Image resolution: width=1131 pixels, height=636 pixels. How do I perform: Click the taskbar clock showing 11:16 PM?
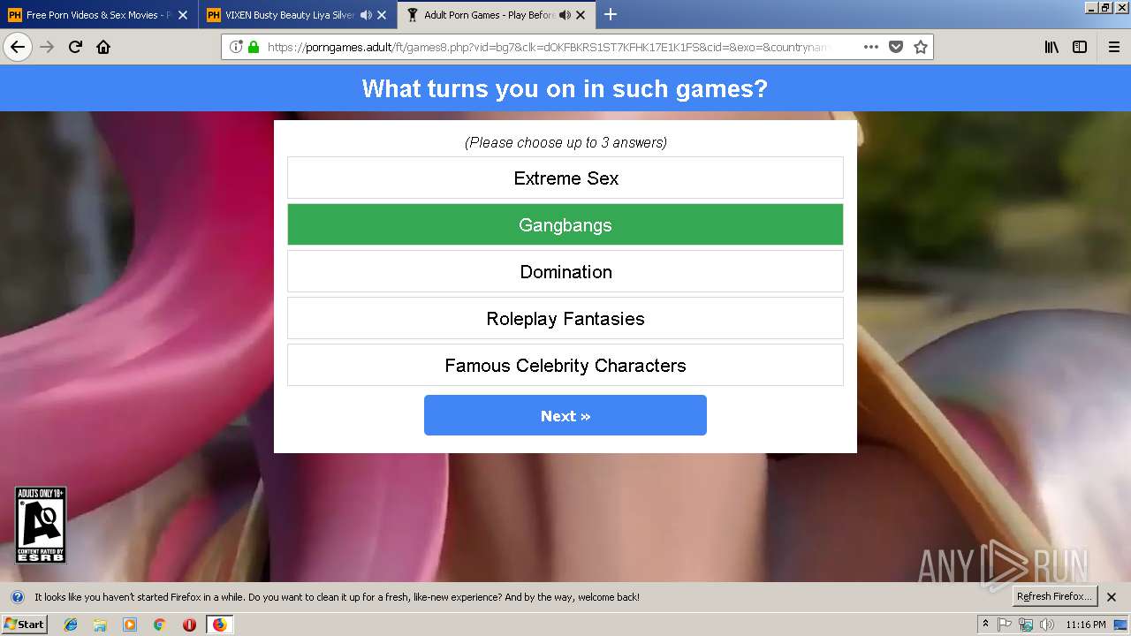pyautogui.click(x=1086, y=625)
